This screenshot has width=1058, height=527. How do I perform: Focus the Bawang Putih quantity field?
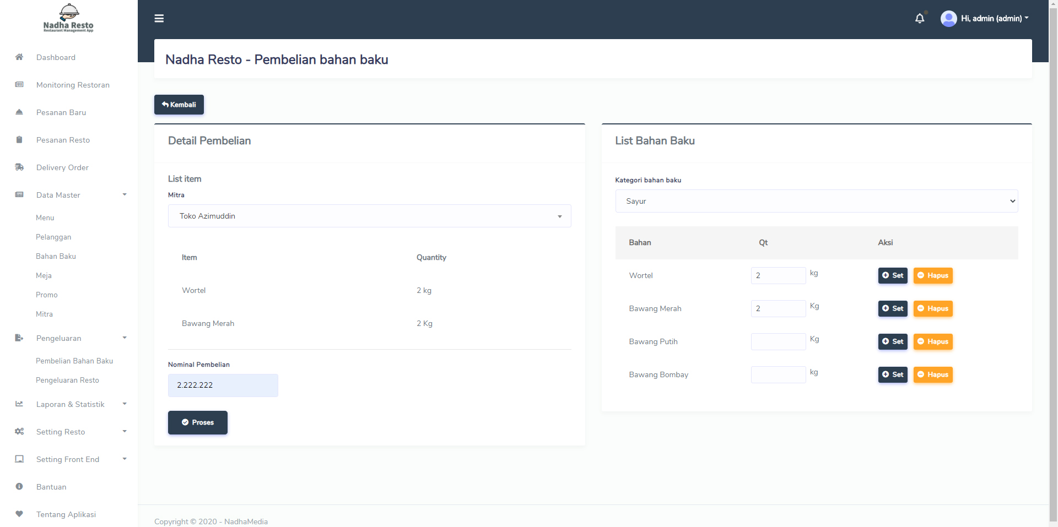778,341
